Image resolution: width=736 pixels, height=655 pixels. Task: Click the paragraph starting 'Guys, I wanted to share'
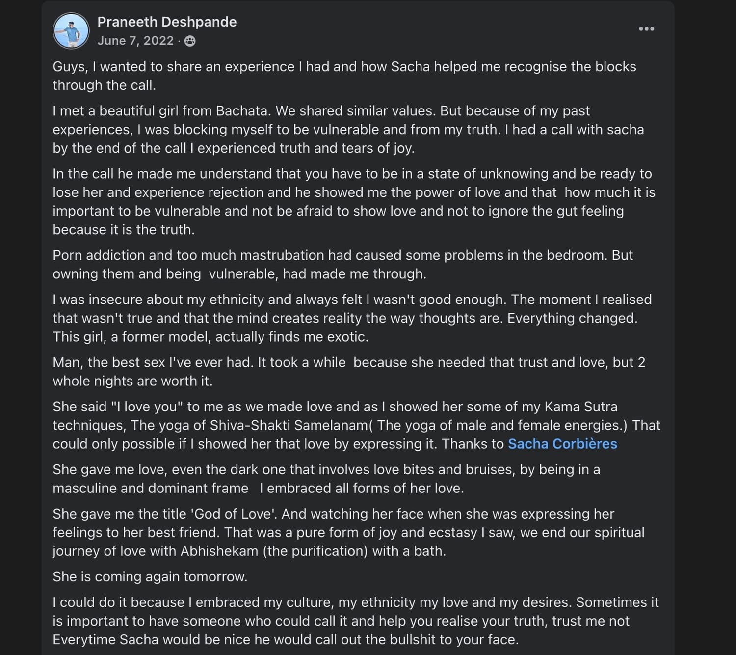tap(344, 76)
